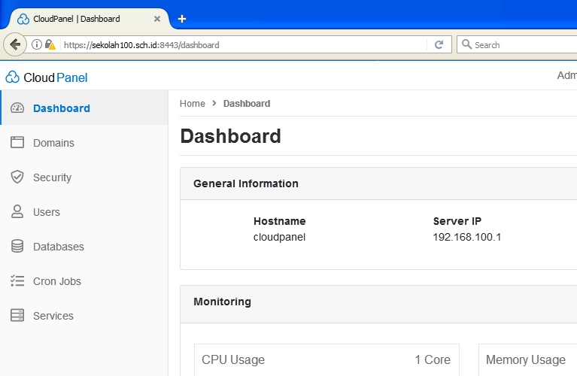Click the Cron Jobs checklist icon
This screenshot has width=577, height=376.
pos(17,281)
